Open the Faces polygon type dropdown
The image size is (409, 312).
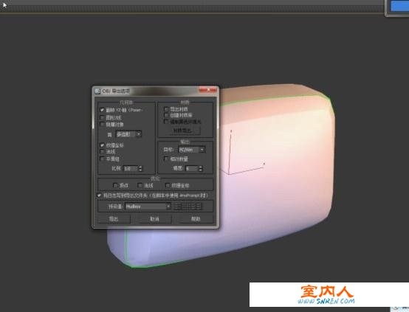pyautogui.click(x=128, y=134)
